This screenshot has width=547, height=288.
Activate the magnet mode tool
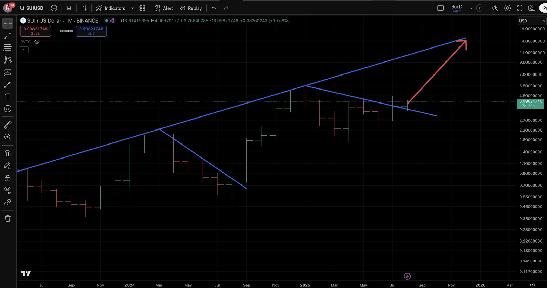[x=8, y=153]
